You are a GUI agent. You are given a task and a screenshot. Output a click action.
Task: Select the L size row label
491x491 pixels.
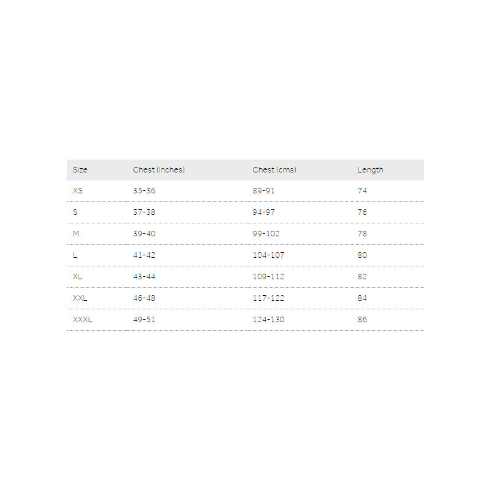[75, 255]
